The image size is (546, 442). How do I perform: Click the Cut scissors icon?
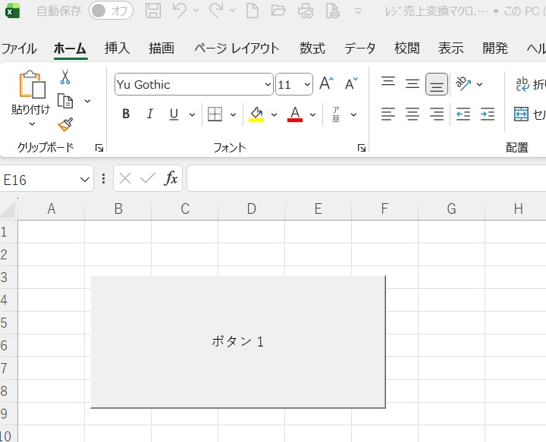pos(65,77)
